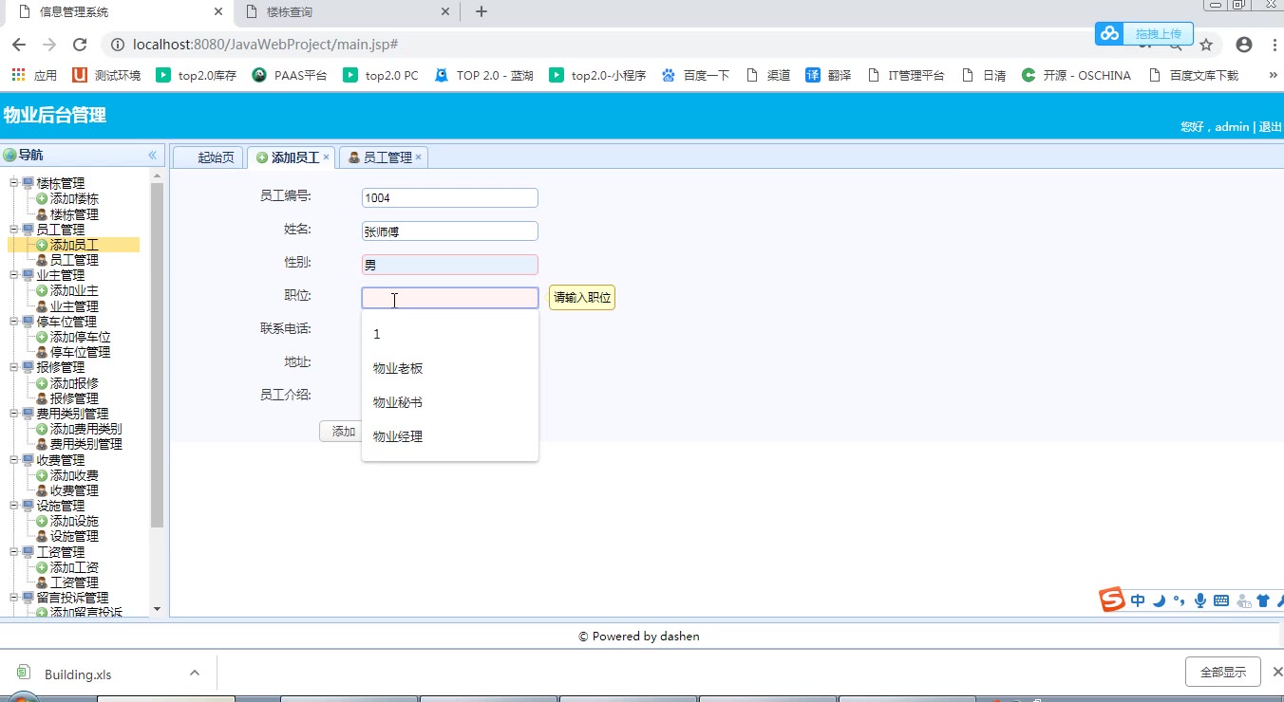Screen dimensions: 1284x702
Task: Bookmark this page with star icon
Action: [1206, 45]
